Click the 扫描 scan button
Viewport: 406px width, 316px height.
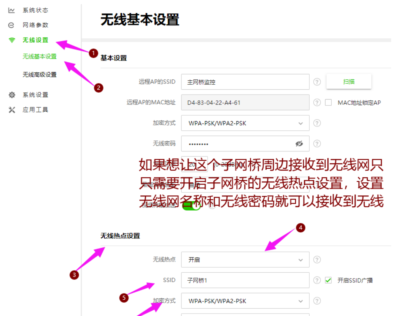(349, 82)
